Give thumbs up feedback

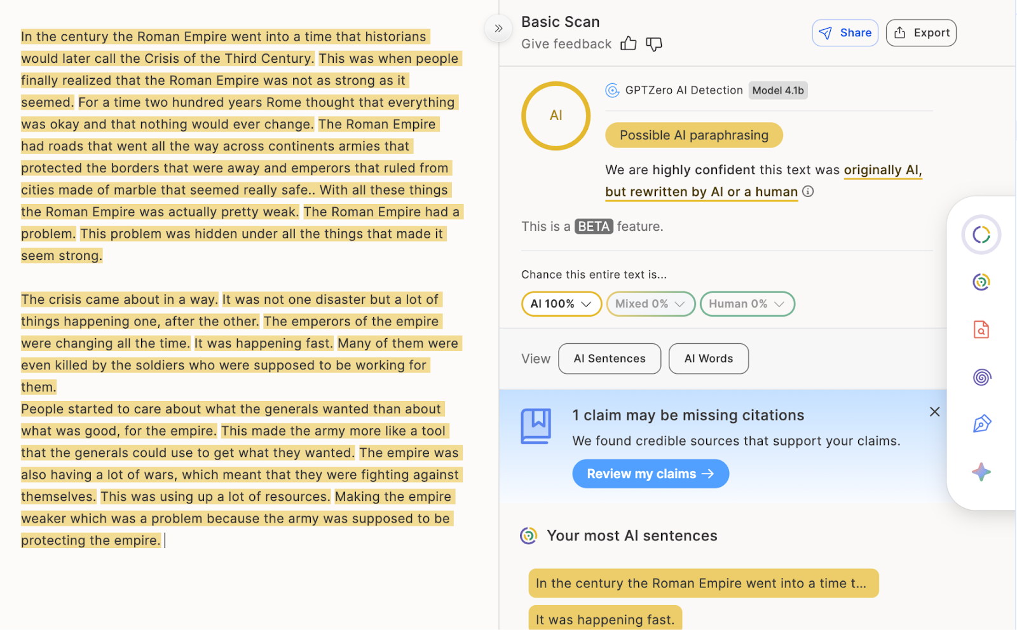tap(628, 44)
